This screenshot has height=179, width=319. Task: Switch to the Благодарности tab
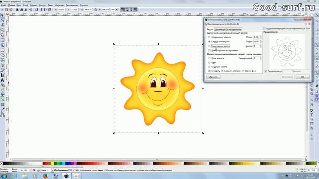point(234,30)
